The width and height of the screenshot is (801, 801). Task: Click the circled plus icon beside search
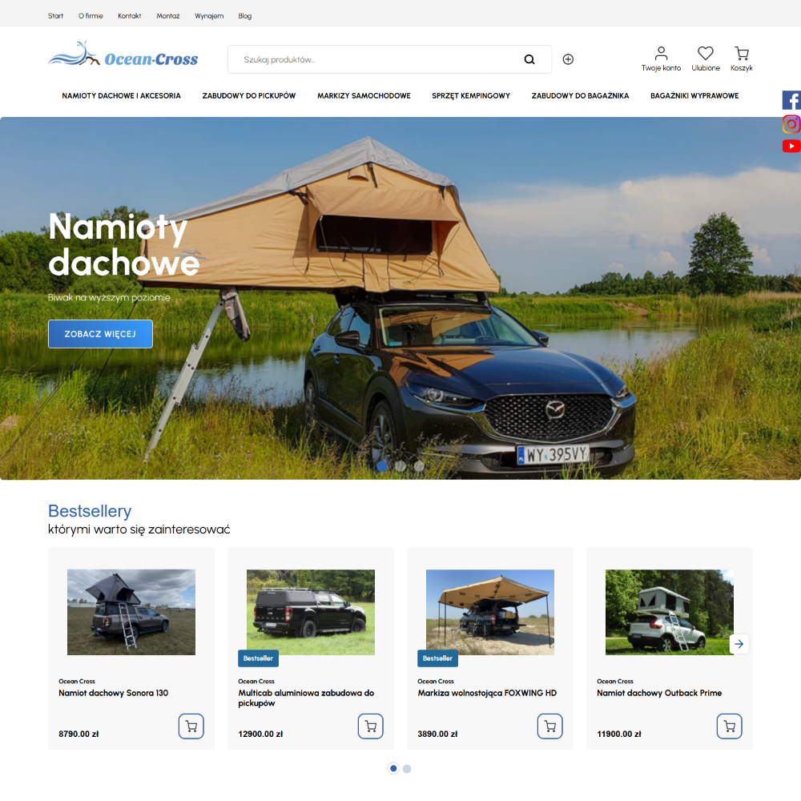click(x=568, y=59)
